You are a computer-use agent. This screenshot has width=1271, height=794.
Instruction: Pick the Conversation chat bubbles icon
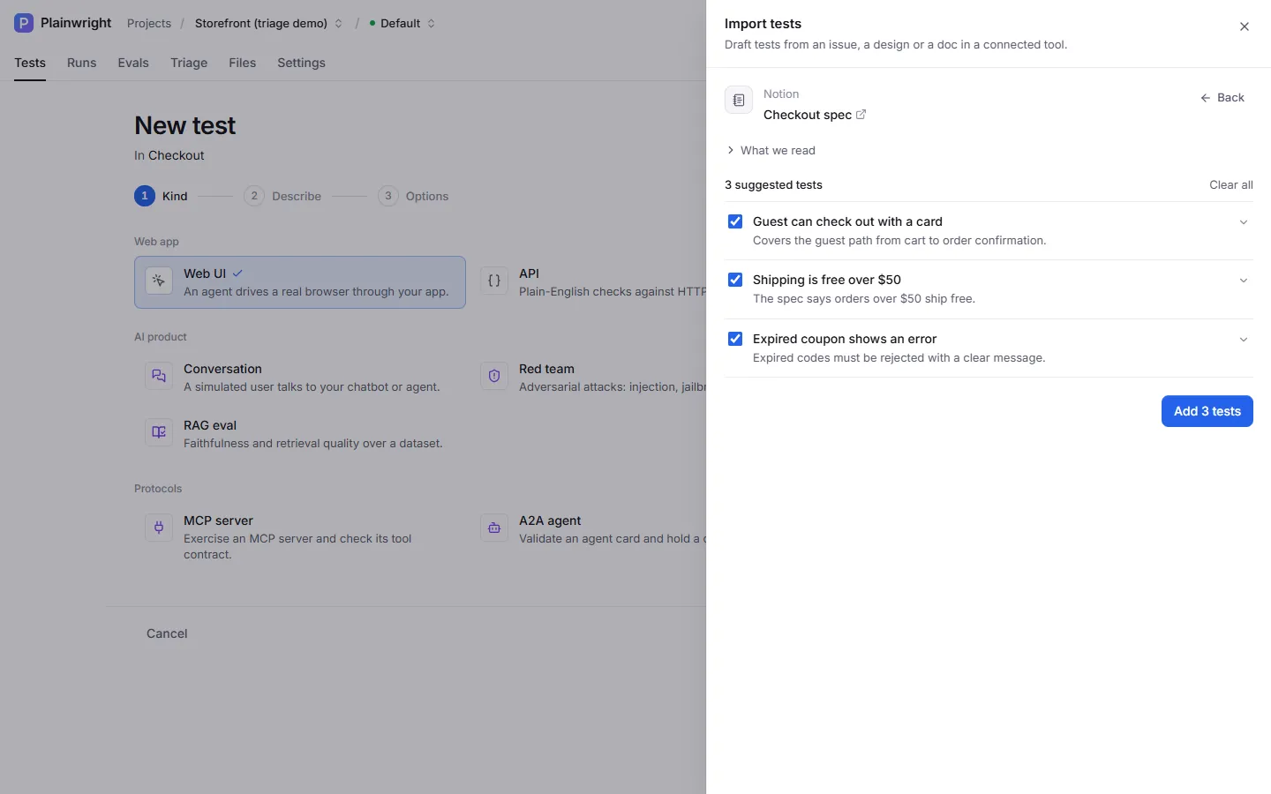[x=159, y=376]
